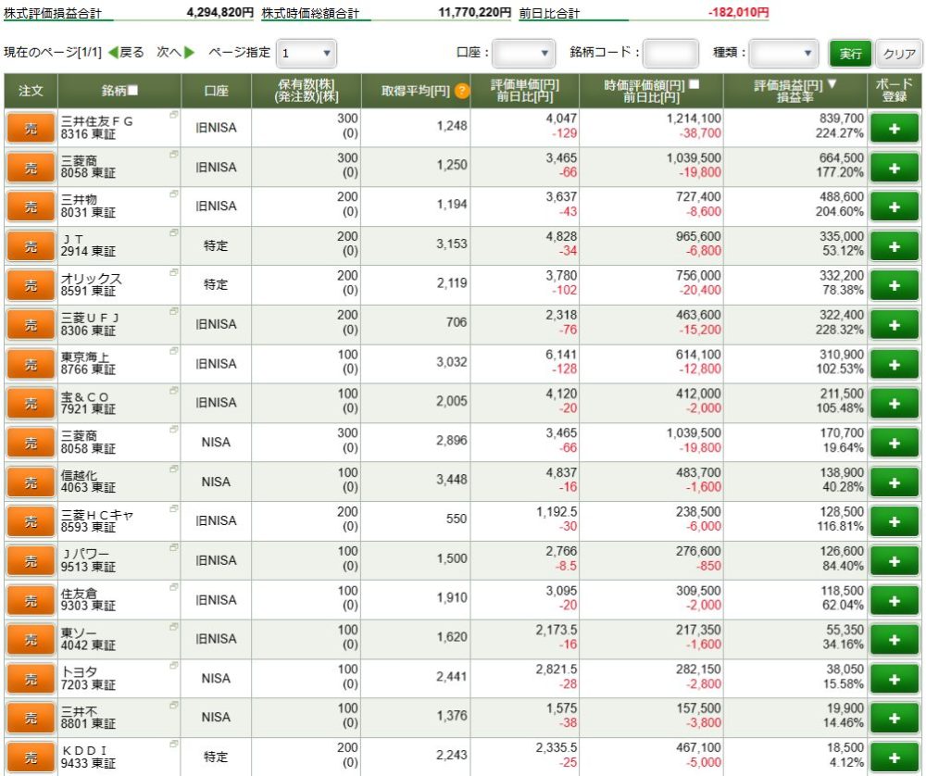The width and height of the screenshot is (926, 776).
Task: Add 三井住友FG to board with plus icon
Action: tap(894, 128)
